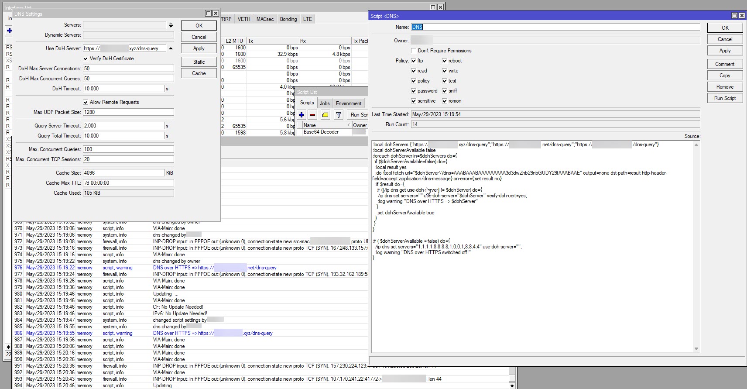Remove the DNS script

[725, 87]
